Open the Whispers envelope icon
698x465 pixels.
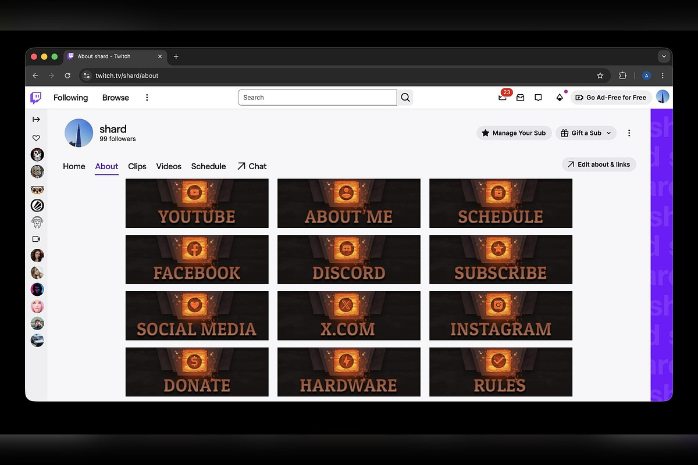pyautogui.click(x=521, y=98)
